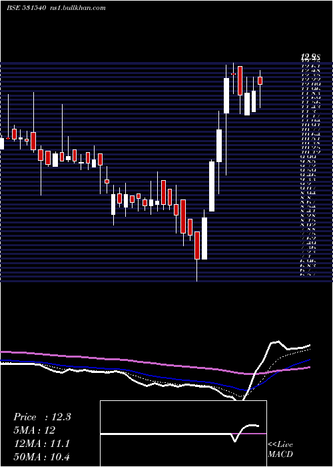Open the MACD inset chart

click(x=183, y=434)
